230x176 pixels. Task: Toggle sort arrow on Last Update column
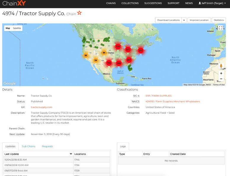71,154
